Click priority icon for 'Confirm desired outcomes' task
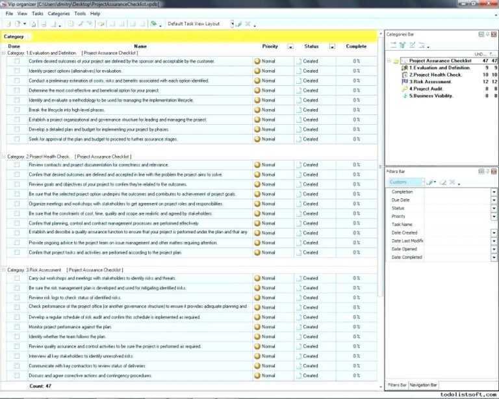This screenshot has height=399, width=499. [x=257, y=61]
